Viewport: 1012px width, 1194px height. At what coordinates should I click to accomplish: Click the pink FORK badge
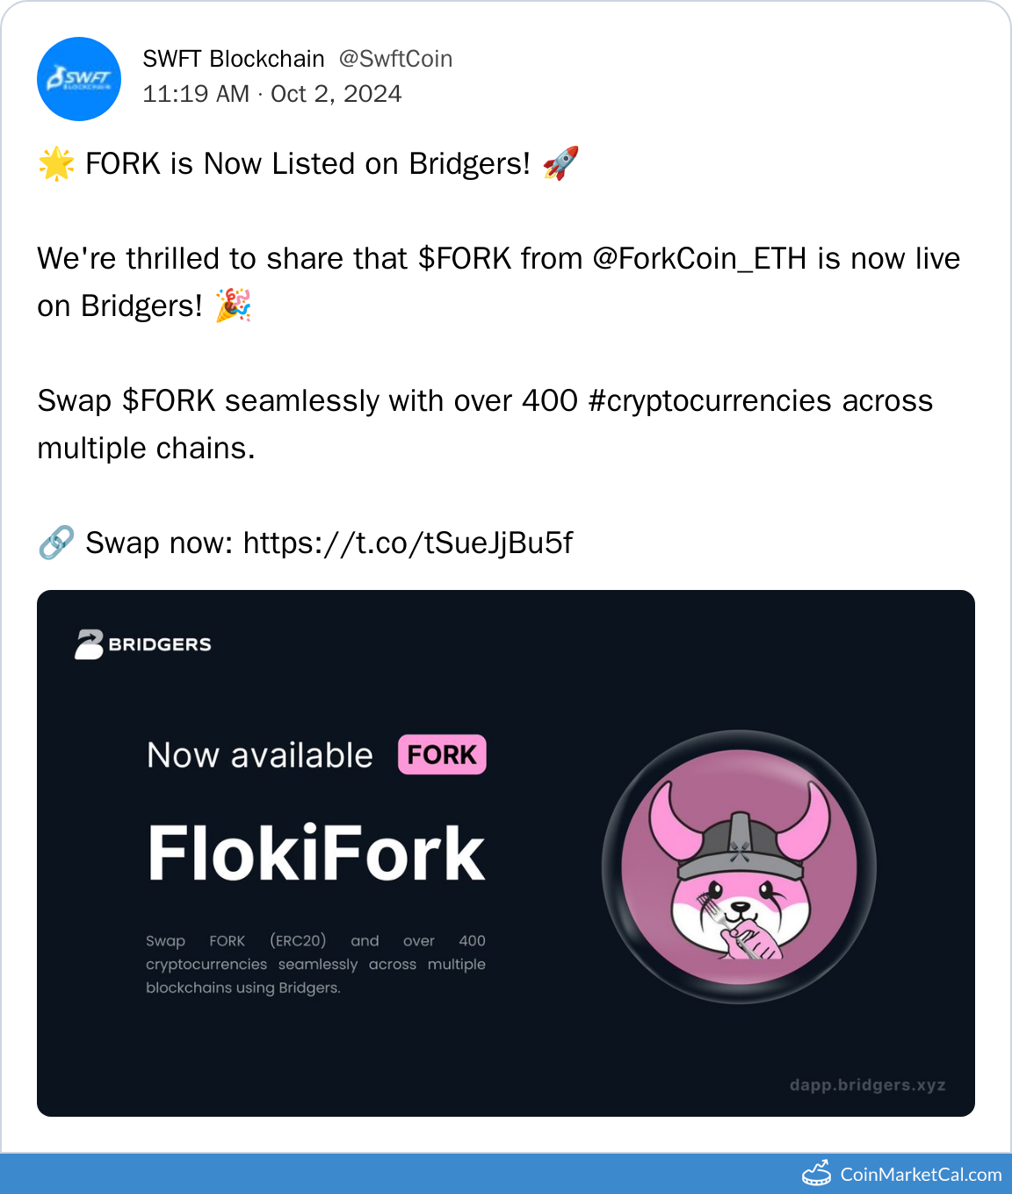point(442,755)
